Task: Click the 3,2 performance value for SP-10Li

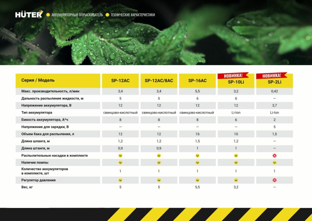Action: point(236,91)
